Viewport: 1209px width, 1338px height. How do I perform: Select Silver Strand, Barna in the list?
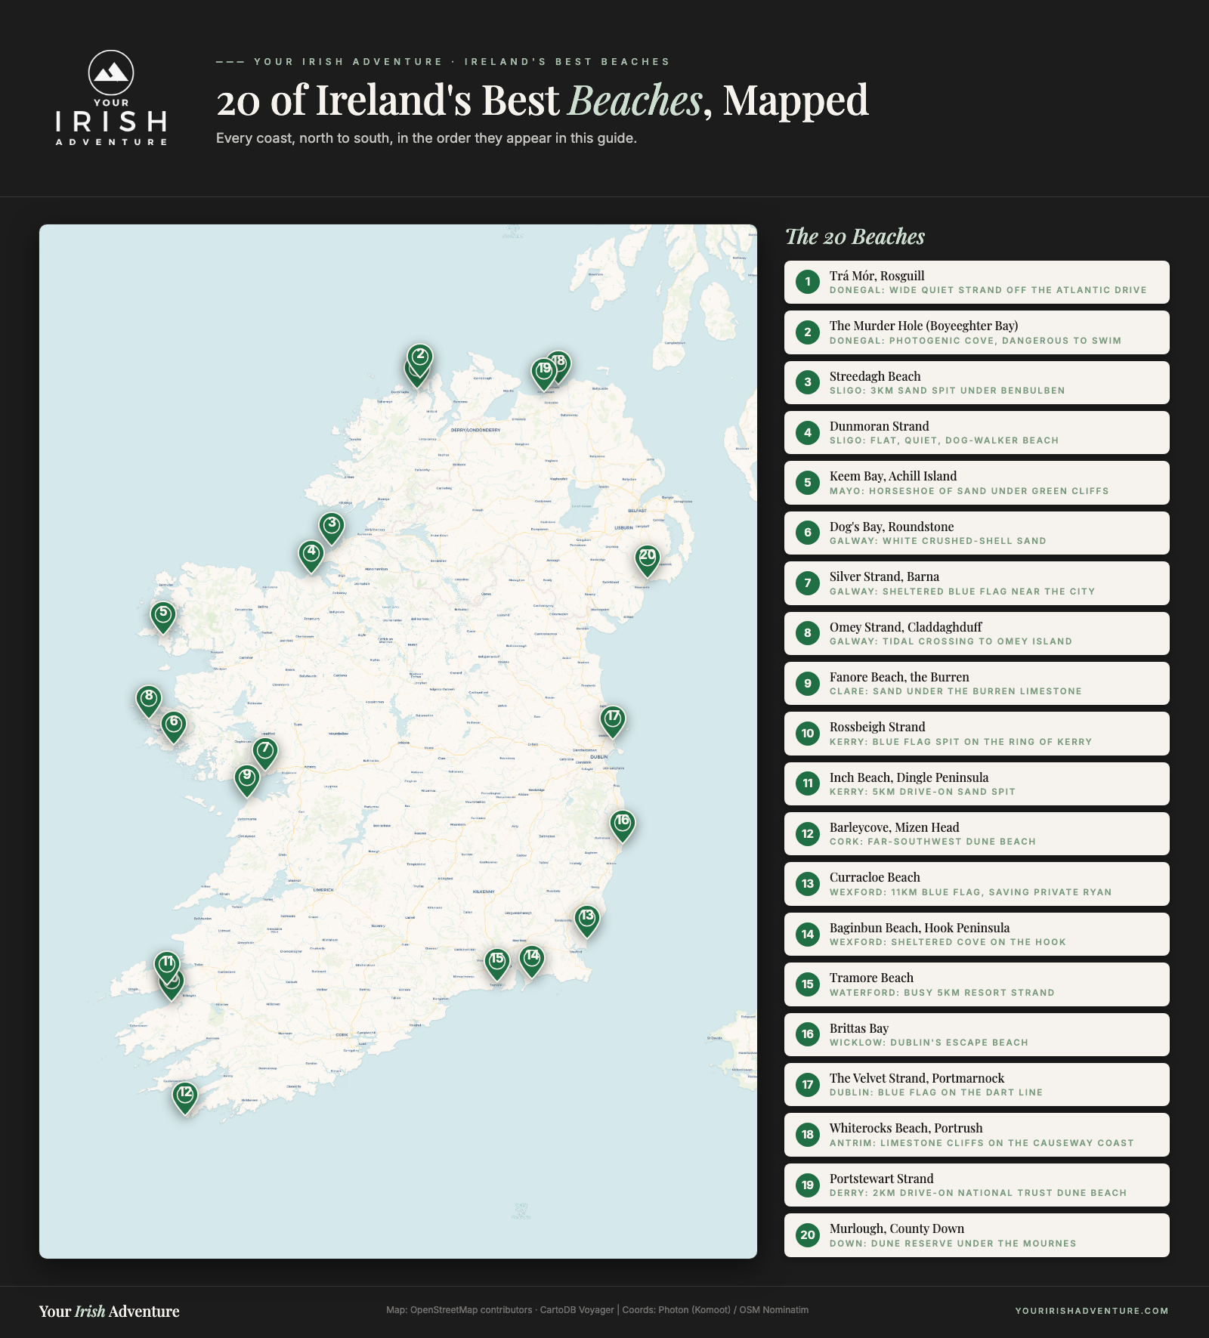click(977, 583)
